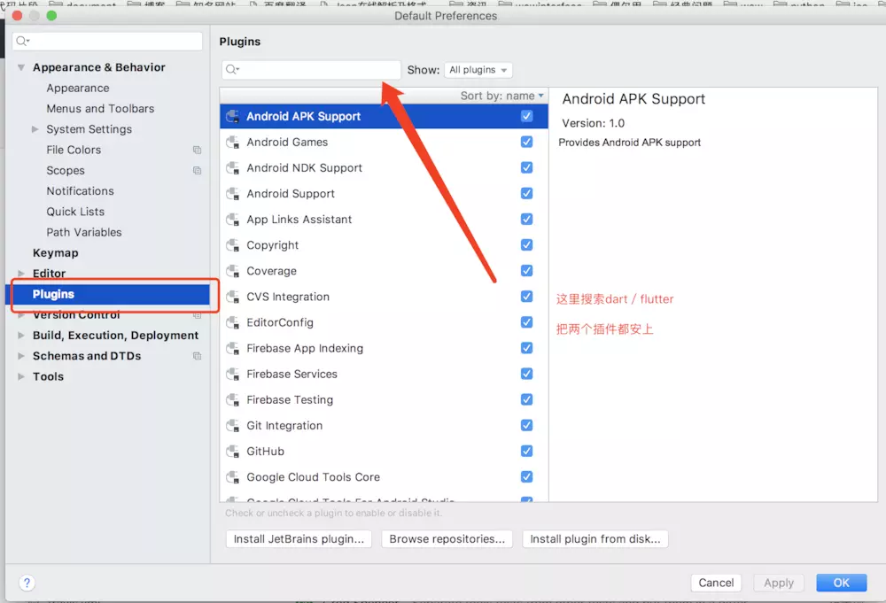Click plugin icon beside CVS Integration
The width and height of the screenshot is (886, 603).
(232, 297)
